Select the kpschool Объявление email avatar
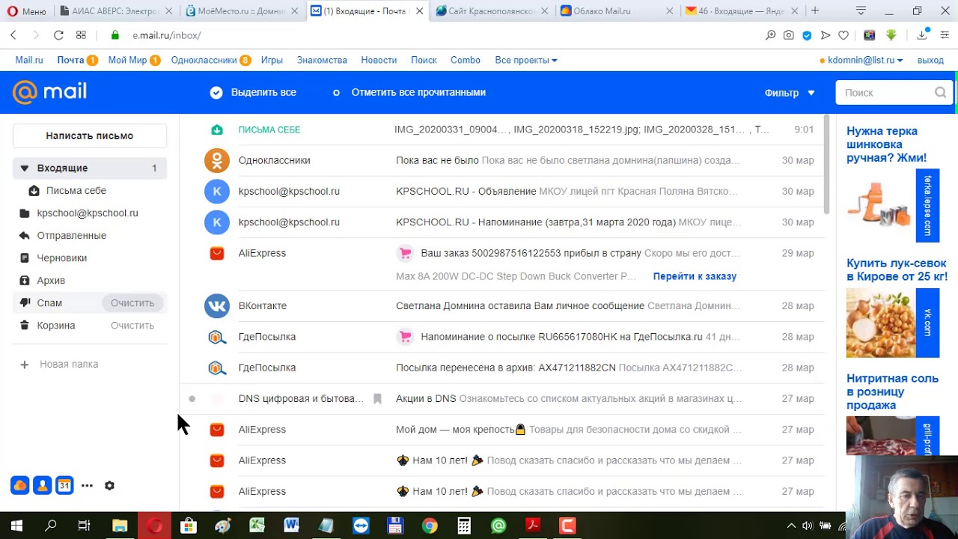This screenshot has width=958, height=539. point(217,192)
